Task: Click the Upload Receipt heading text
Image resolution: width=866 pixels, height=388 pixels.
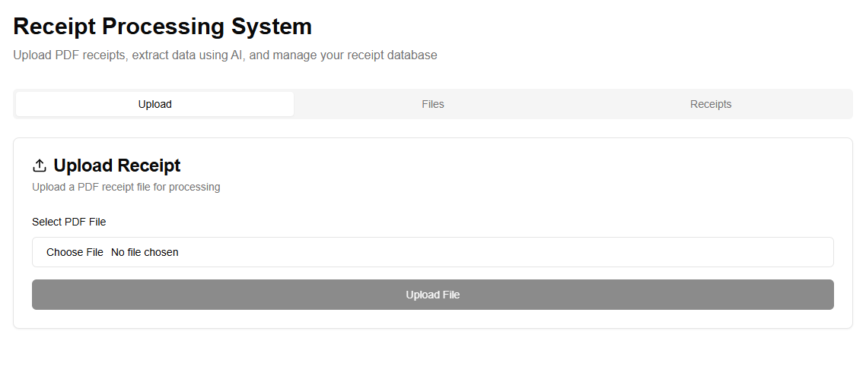Action: 116,166
